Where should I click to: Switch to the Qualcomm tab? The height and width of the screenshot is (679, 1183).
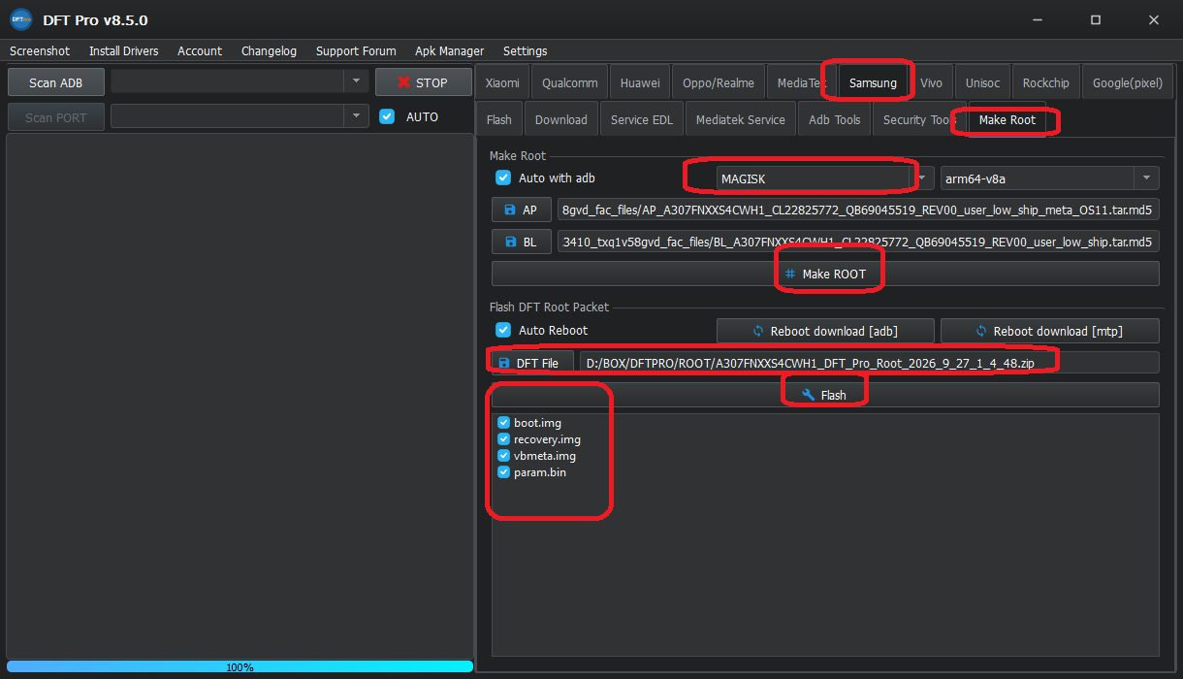tap(570, 82)
